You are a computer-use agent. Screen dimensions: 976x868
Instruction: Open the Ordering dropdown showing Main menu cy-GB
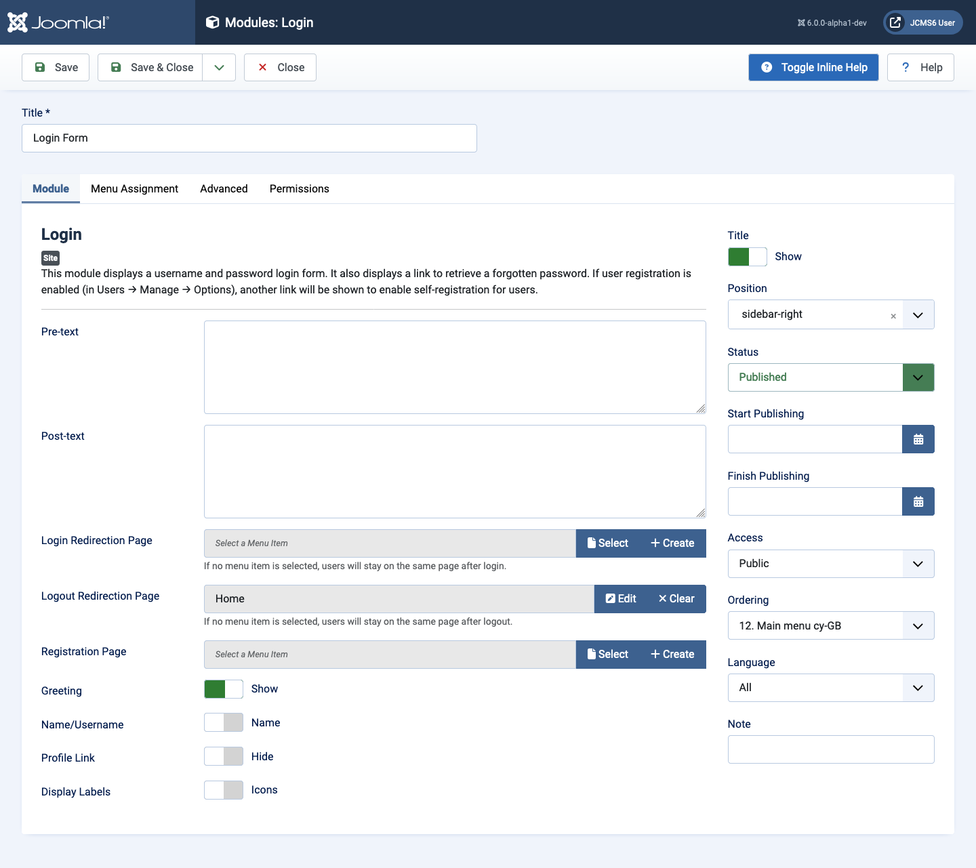pos(831,625)
